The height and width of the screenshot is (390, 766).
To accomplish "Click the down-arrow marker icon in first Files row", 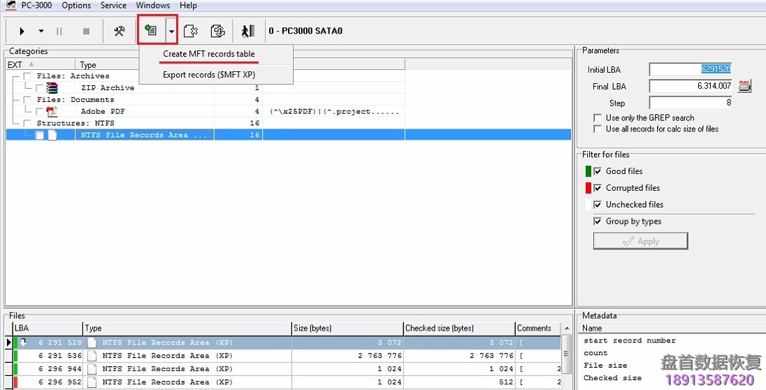I will click(x=23, y=342).
